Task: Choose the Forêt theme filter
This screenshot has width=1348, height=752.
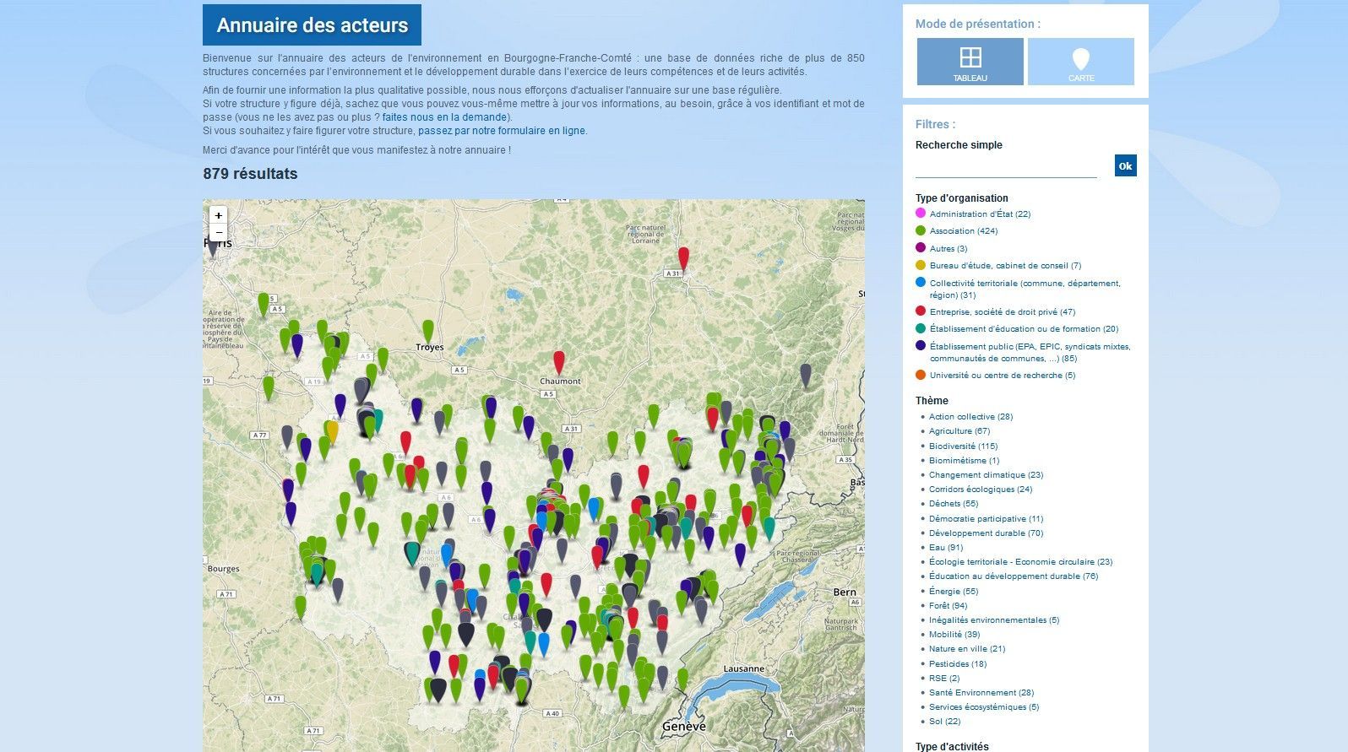Action: (948, 606)
